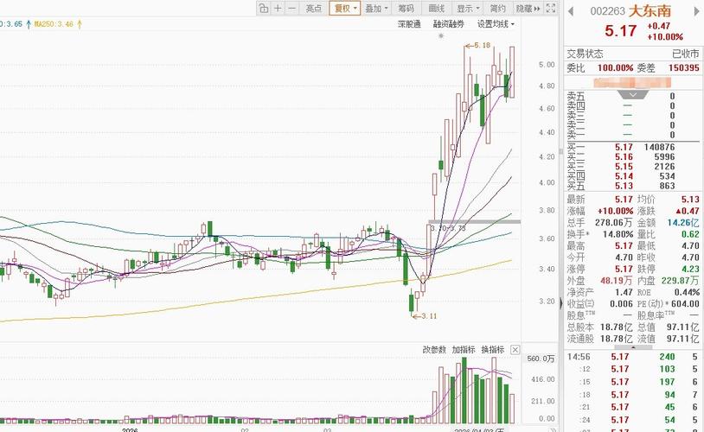
Task: Expand order book with down chevron
Action: coord(633,95)
